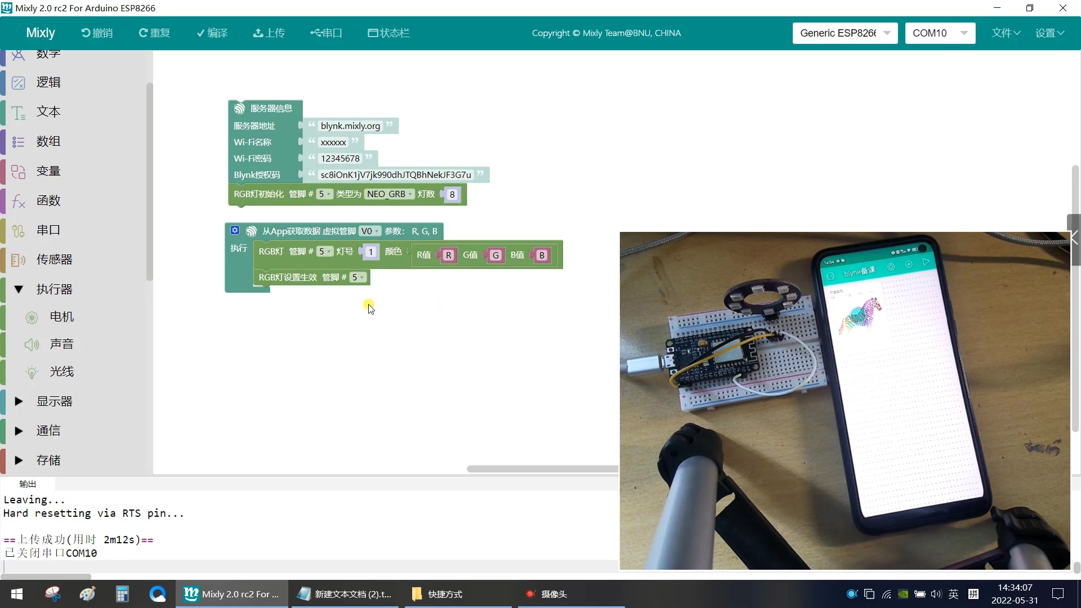Open the Settings (设置) menu

point(1049,33)
